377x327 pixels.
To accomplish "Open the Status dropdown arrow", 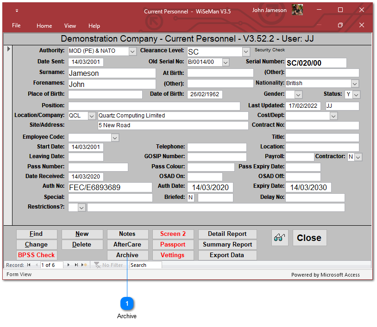I will point(356,94).
